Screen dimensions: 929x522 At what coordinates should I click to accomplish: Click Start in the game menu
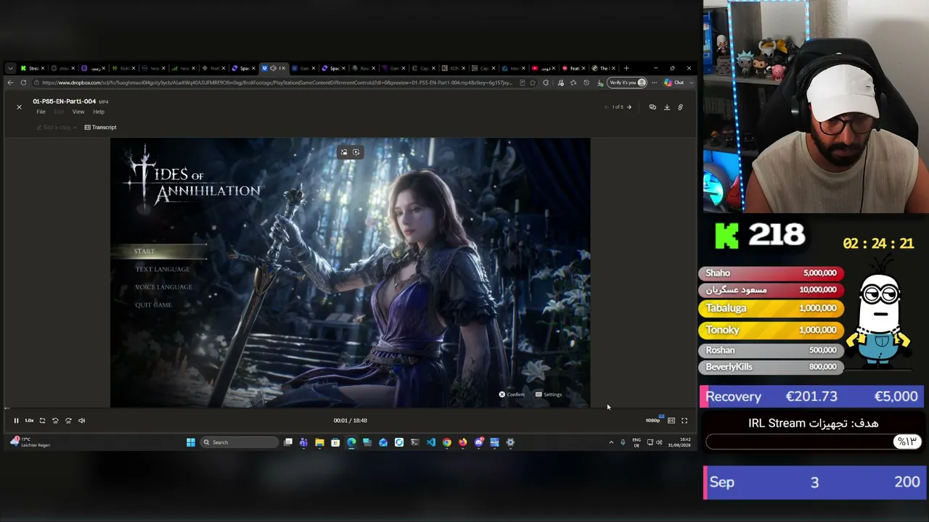coord(144,252)
